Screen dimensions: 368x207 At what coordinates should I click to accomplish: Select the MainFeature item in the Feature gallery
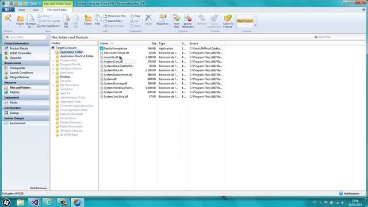[x=245, y=21]
